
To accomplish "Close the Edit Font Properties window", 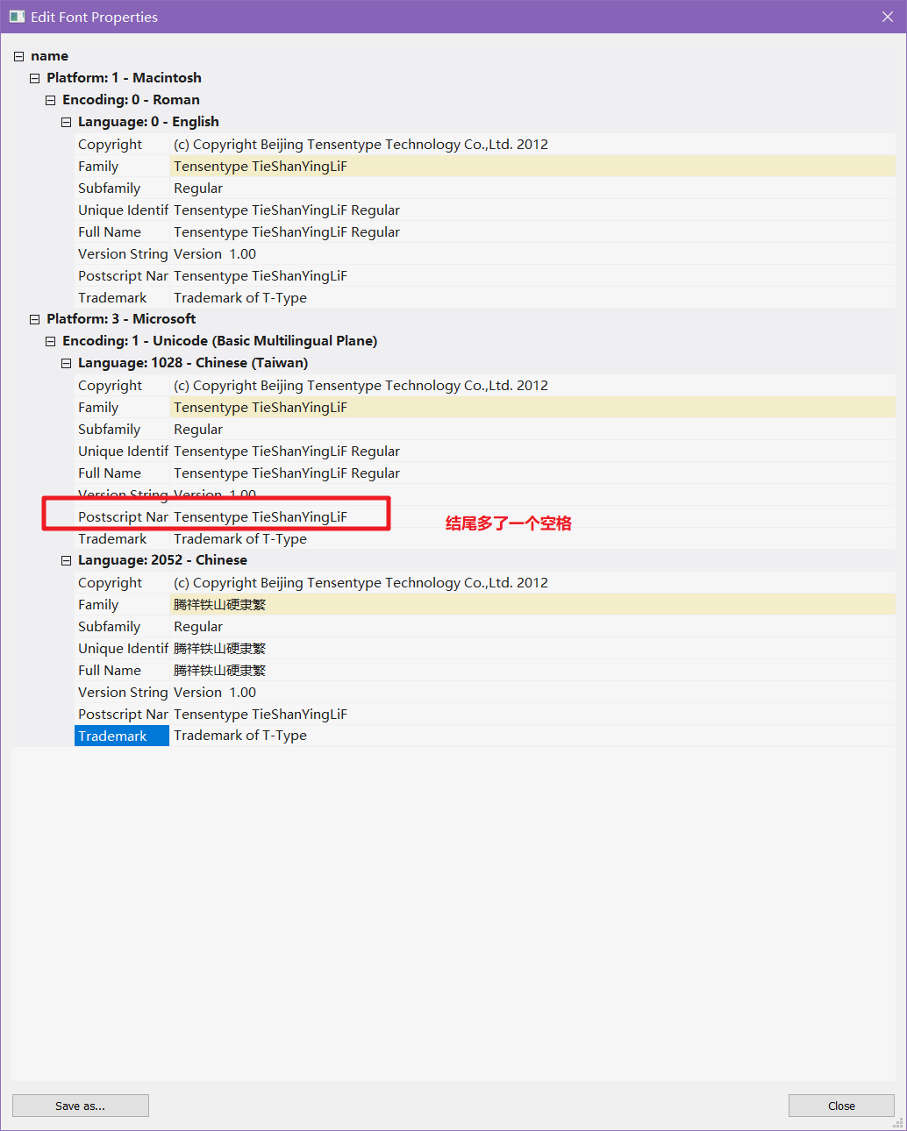I will (x=888, y=17).
